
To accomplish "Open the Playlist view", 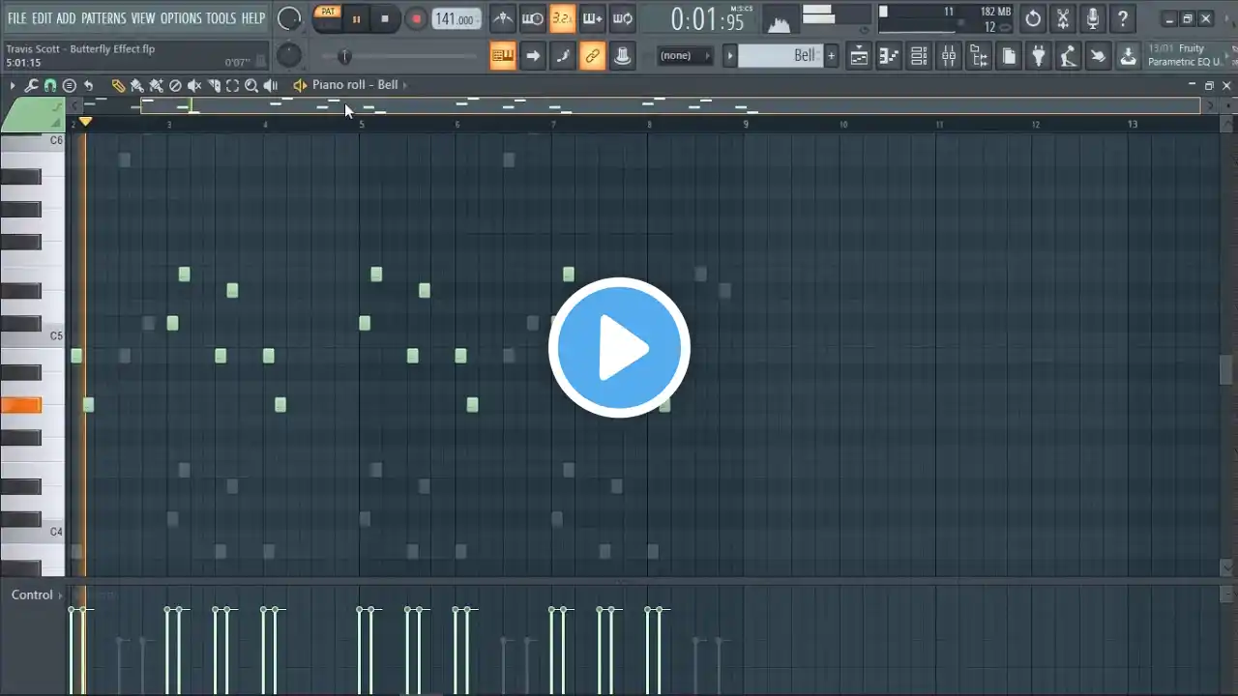I will [x=859, y=56].
